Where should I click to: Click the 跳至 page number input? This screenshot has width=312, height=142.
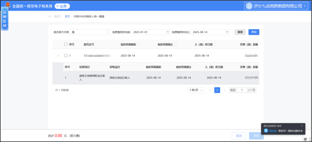242,90
